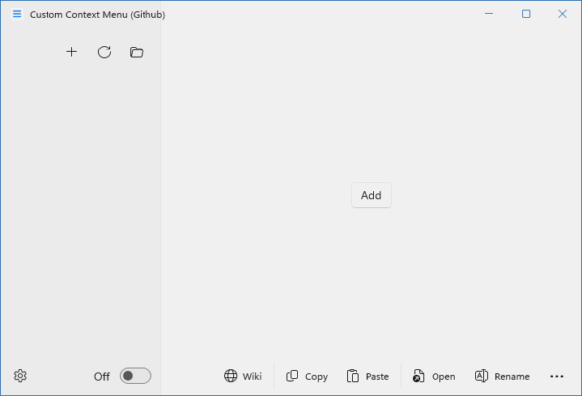Toggle the Off switch on

click(136, 376)
